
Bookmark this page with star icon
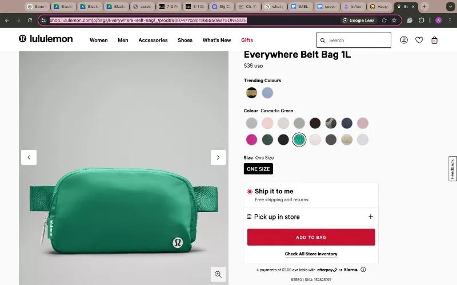pos(394,21)
